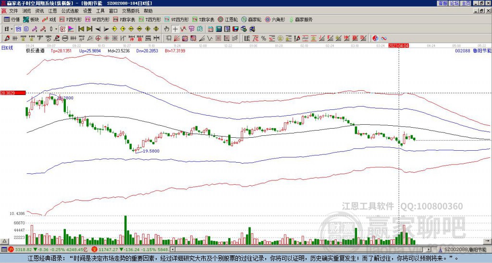Open the 工具 menu

click(x=100, y=11)
